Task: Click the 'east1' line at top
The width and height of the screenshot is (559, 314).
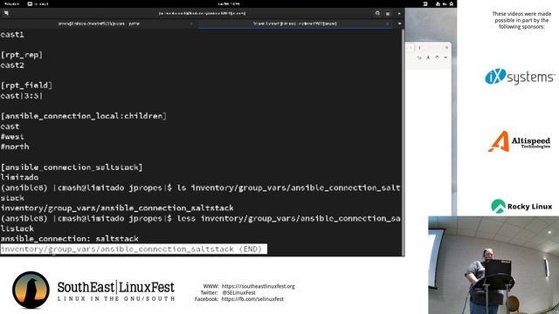Action: click(12, 35)
